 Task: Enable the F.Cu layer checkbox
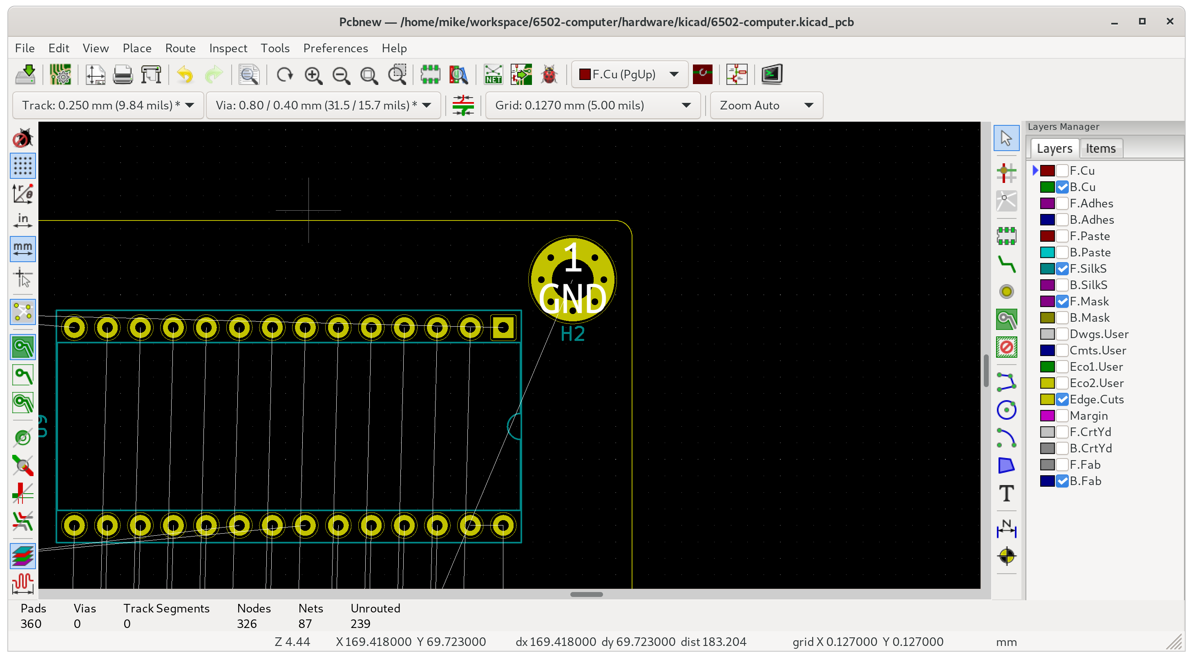click(1062, 171)
